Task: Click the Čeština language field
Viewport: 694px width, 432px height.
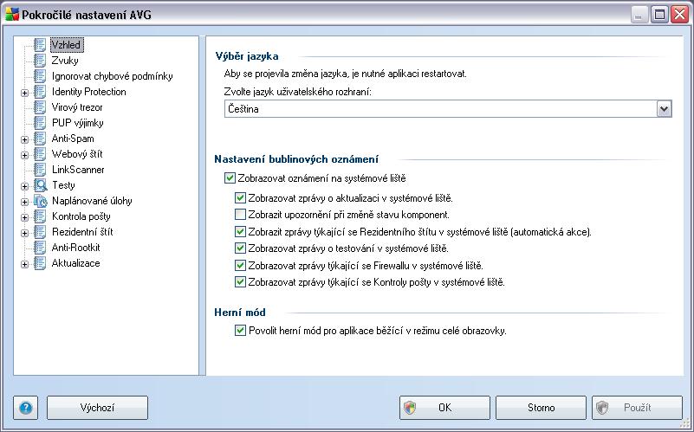Action: click(x=448, y=109)
